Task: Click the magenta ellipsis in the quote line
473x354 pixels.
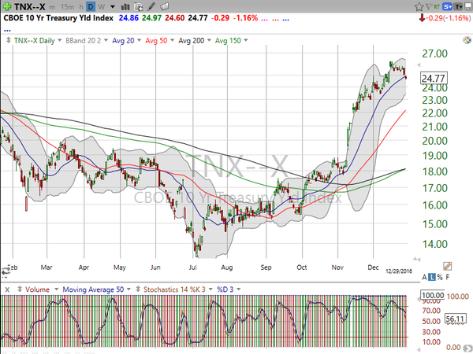Action: [264, 20]
